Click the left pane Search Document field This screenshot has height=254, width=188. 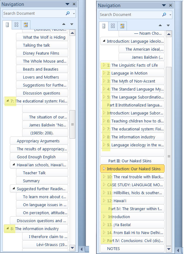(x=34, y=13)
